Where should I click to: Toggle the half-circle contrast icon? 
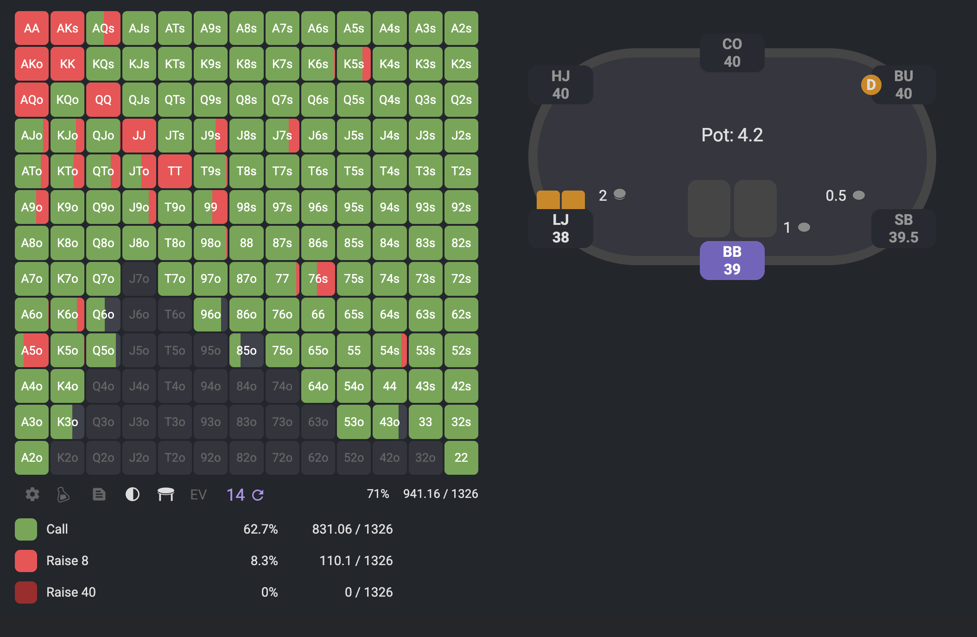point(133,495)
